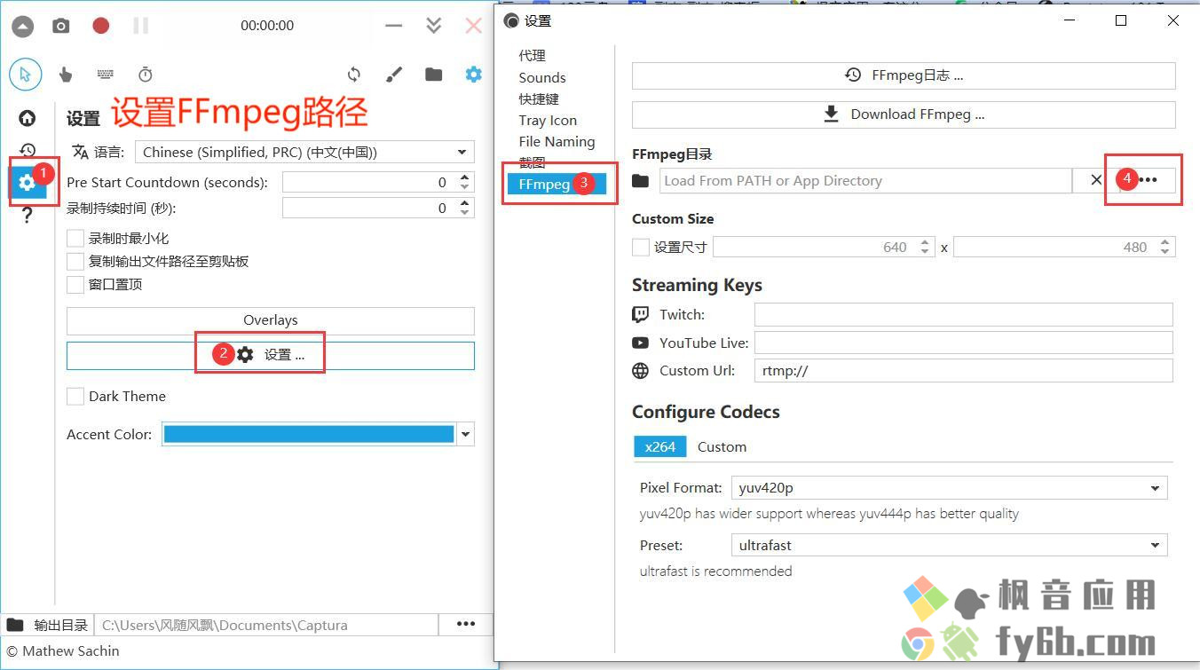
Task: Select the Settings gear sidebar tab
Action: (x=28, y=182)
